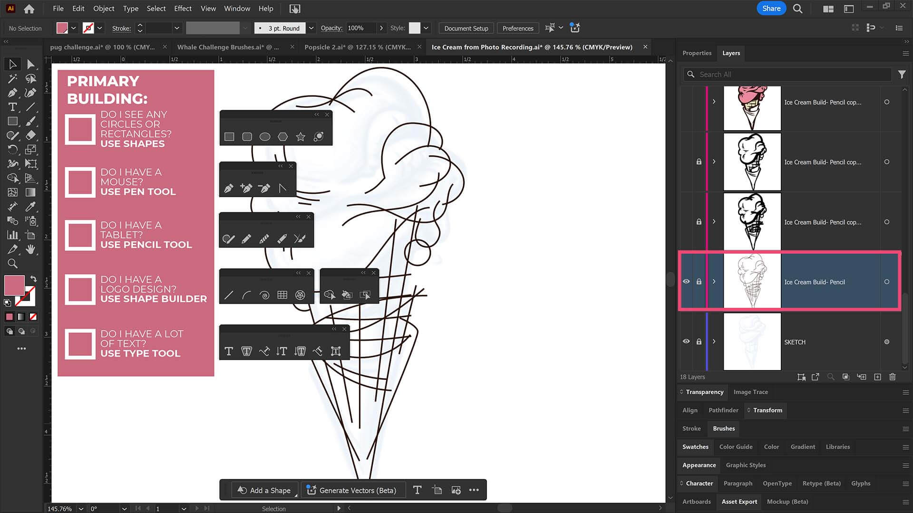Image resolution: width=913 pixels, height=513 pixels.
Task: Select the Pen tool in toolbar
Action: [13, 93]
